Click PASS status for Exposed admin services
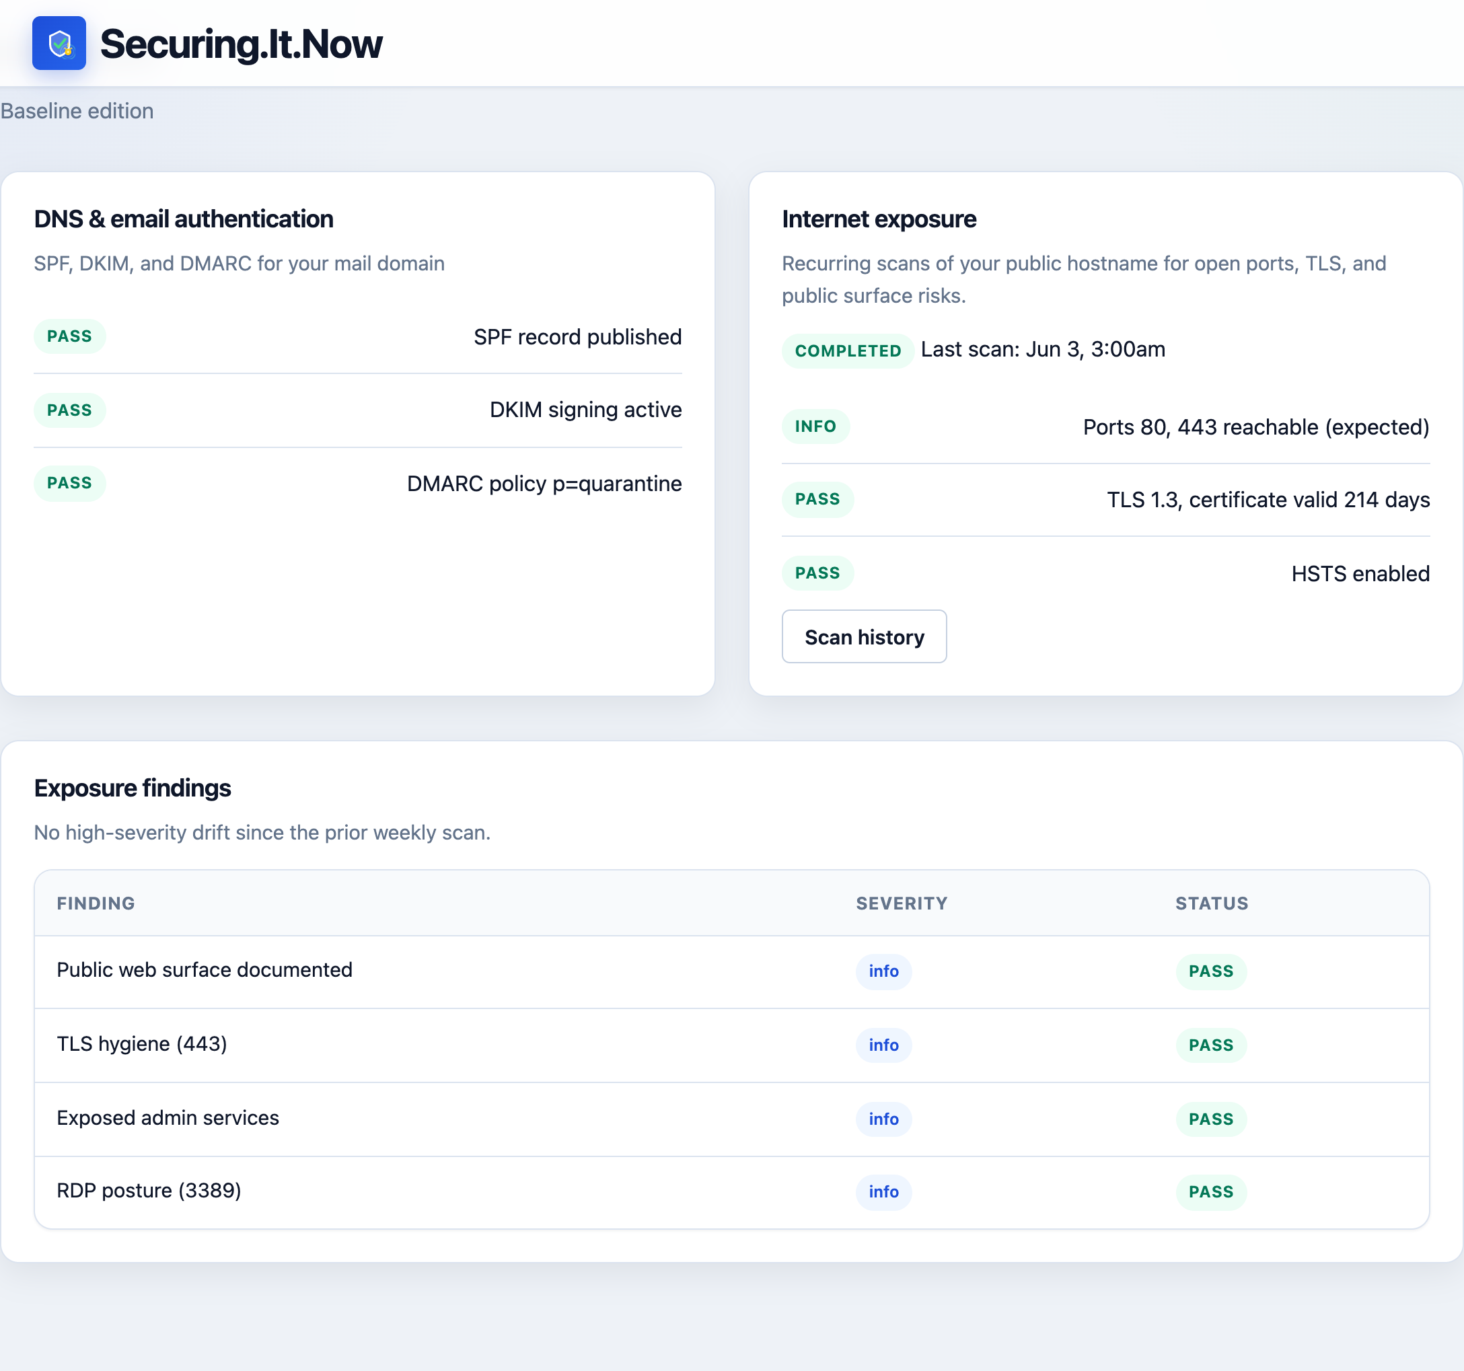This screenshot has width=1464, height=1371. [x=1210, y=1119]
